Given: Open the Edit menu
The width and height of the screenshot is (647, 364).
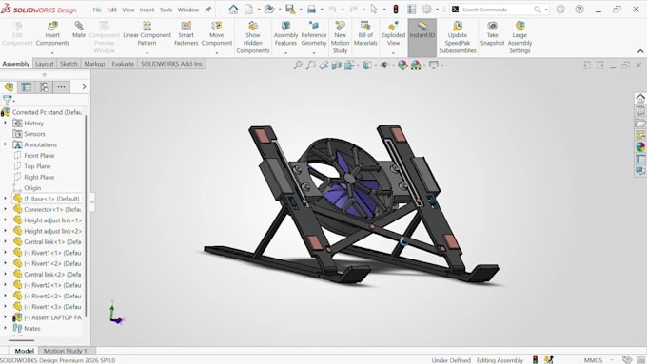Looking at the screenshot, I should point(112,10).
